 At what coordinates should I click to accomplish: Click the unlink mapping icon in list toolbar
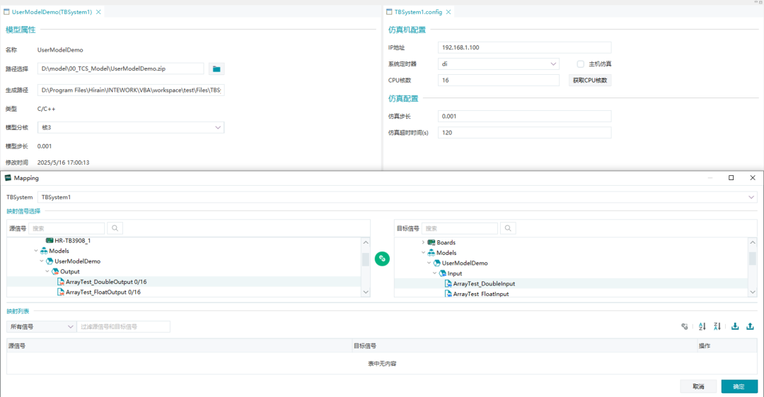(685, 326)
